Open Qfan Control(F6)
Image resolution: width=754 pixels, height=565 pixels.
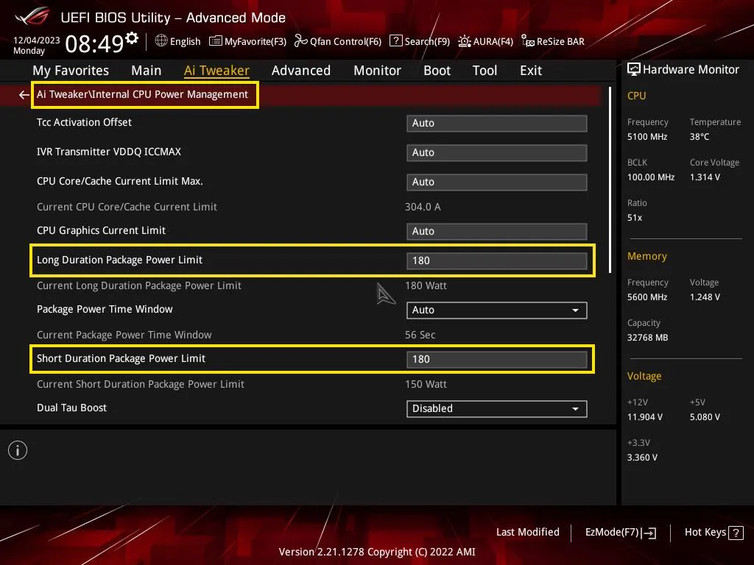pos(337,41)
